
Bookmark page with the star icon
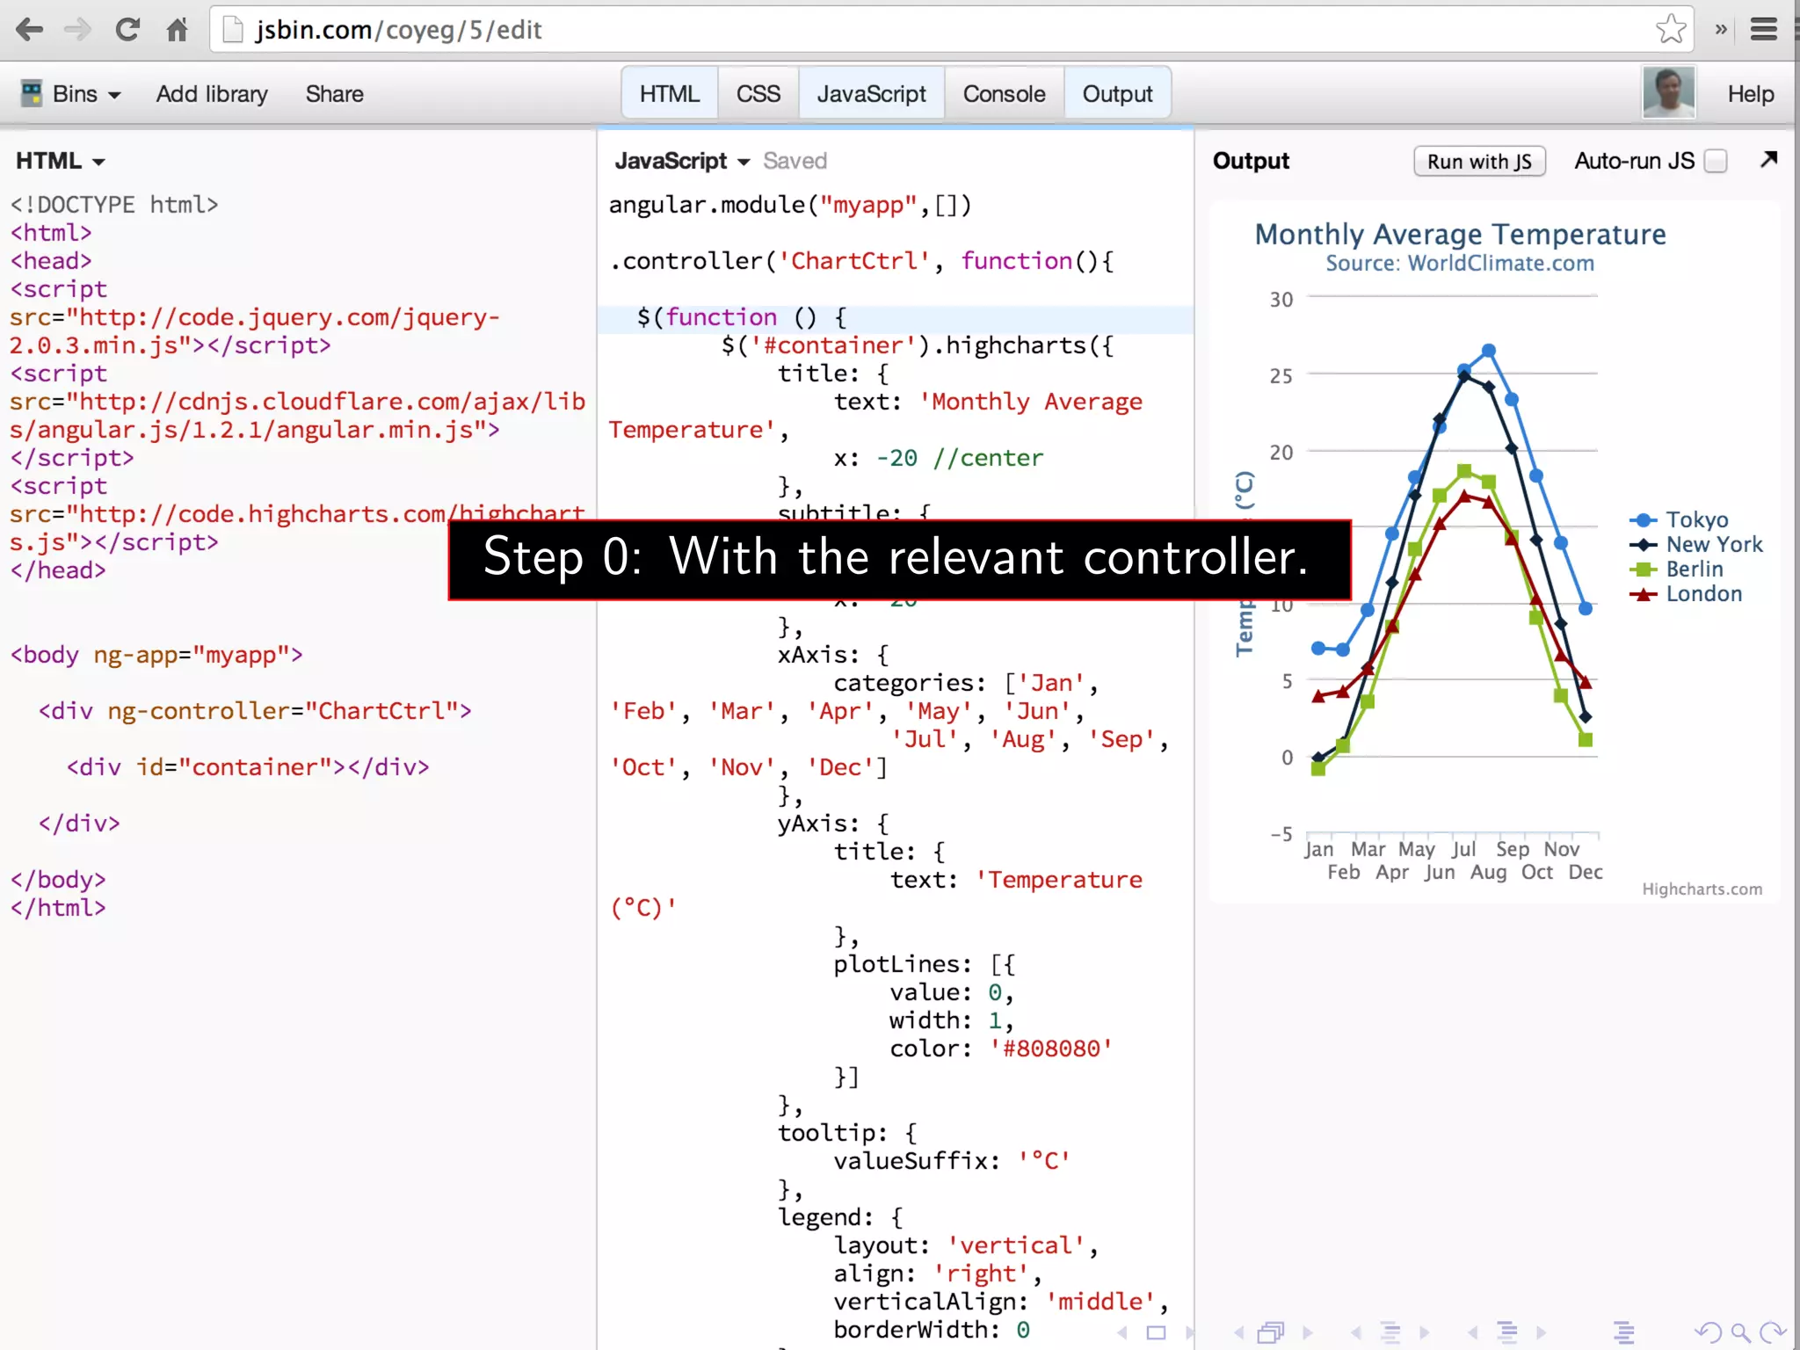1669,30
